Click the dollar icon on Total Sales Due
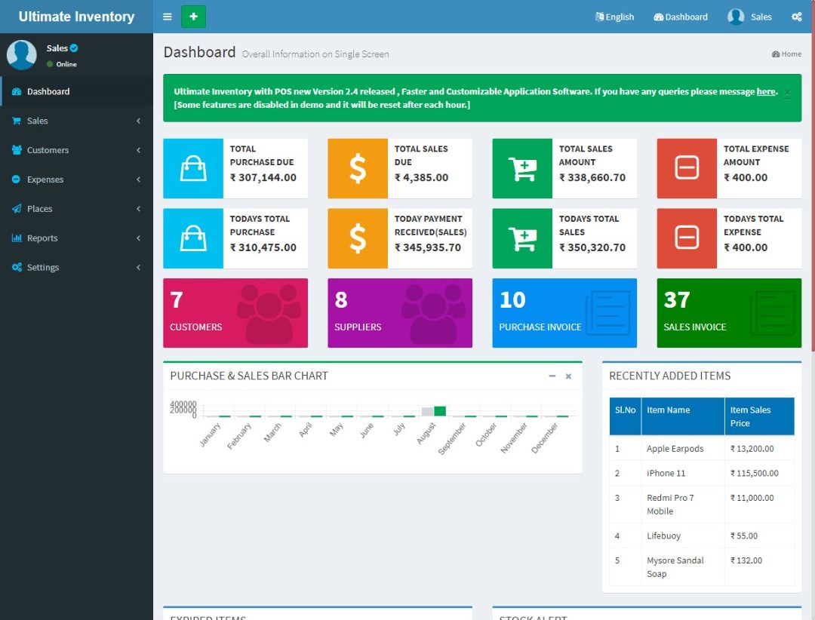Viewport: 815px width, 620px height. (x=357, y=167)
